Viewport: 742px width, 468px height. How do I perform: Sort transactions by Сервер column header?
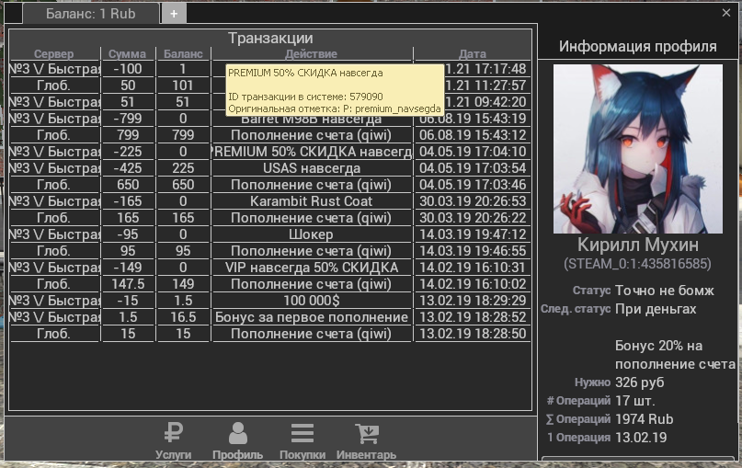pos(53,54)
